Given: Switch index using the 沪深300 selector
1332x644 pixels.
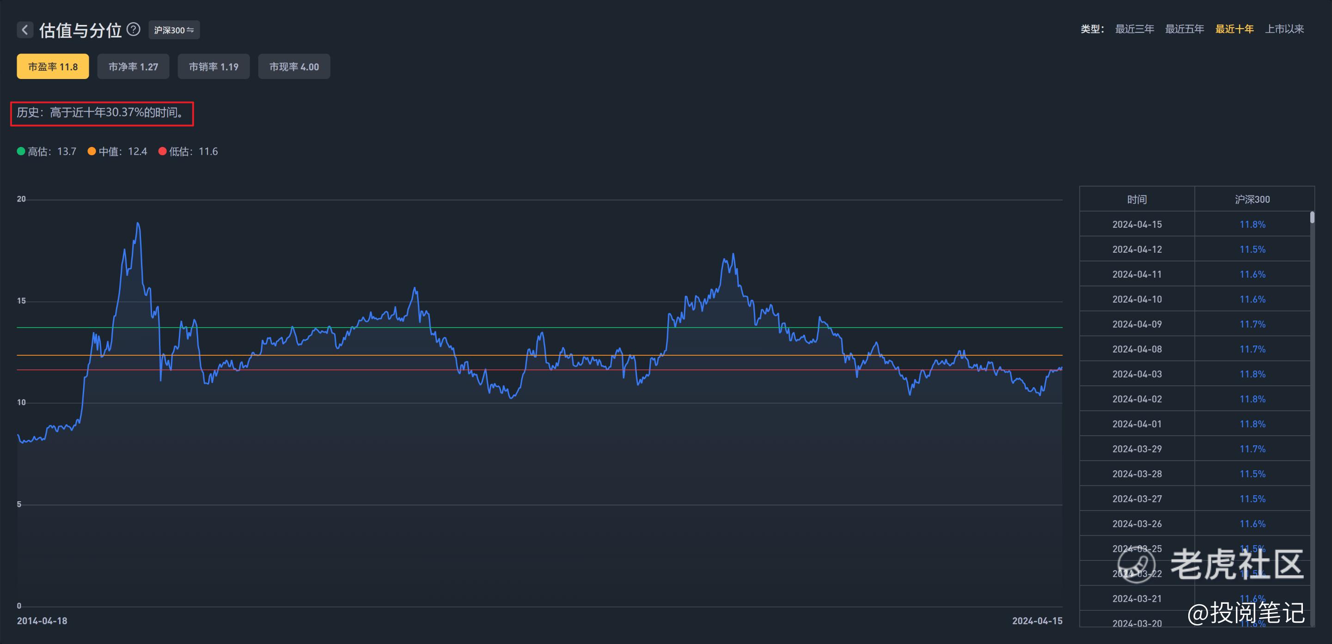Looking at the screenshot, I should coord(174,30).
